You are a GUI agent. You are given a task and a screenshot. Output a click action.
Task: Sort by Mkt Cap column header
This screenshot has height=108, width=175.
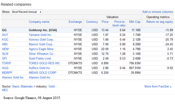[135, 22]
